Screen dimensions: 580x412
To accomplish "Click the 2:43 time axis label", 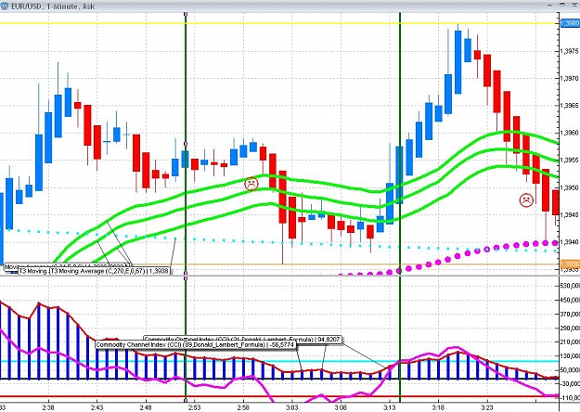I will click(97, 407).
